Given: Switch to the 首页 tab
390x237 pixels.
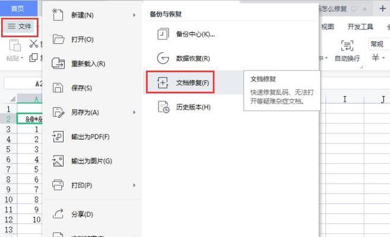Looking at the screenshot, I should pyautogui.click(x=17, y=8).
